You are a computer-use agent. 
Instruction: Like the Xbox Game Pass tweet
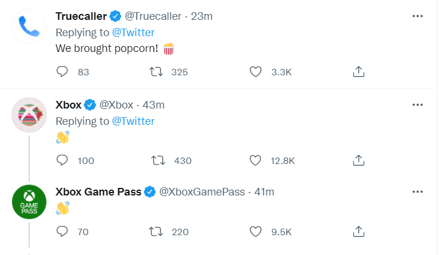[x=255, y=232]
